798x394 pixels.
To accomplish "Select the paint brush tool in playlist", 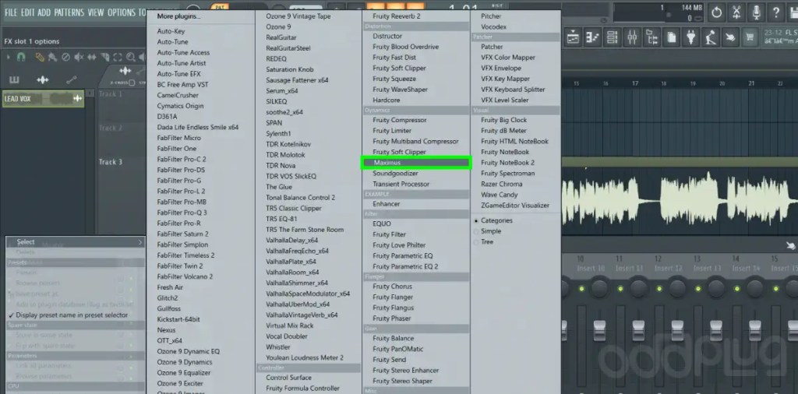I will (52, 58).
